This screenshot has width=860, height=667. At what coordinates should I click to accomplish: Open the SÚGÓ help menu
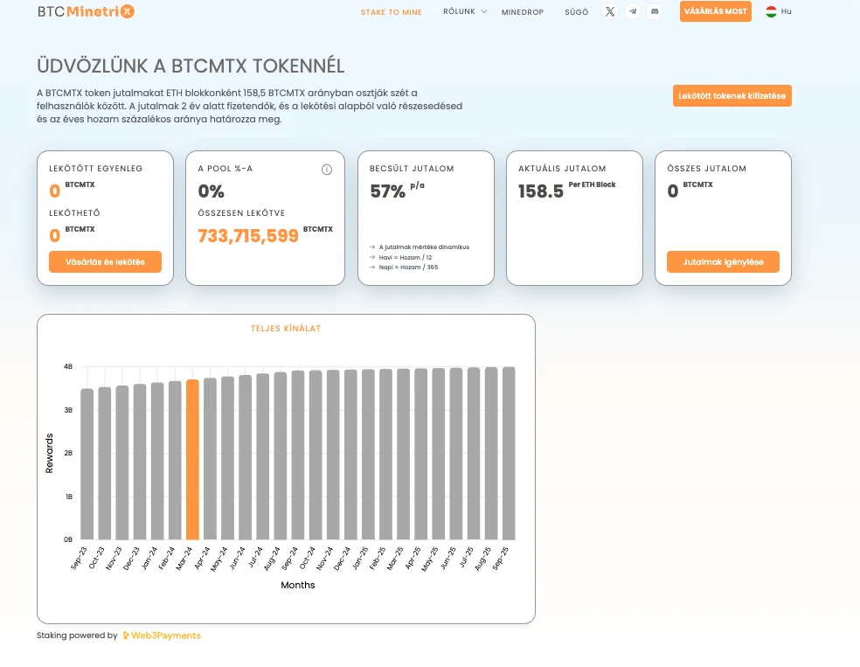point(577,12)
